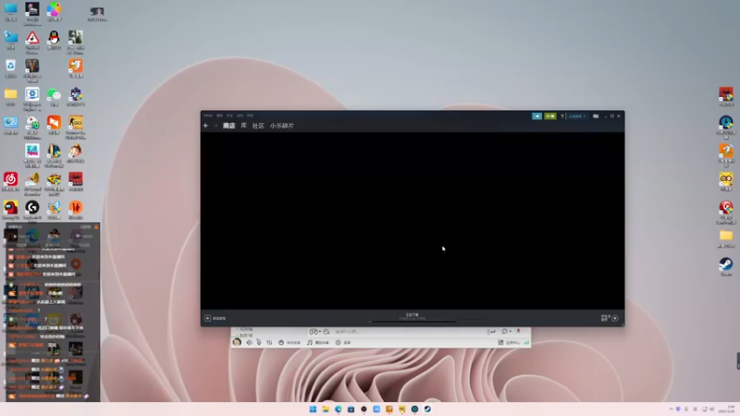Open the Steam menu in the title bar
The width and height of the screenshot is (740, 416).
point(208,116)
